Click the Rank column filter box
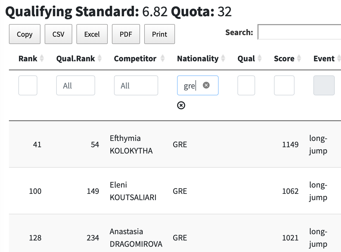The image size is (341, 252). pyautogui.click(x=28, y=85)
